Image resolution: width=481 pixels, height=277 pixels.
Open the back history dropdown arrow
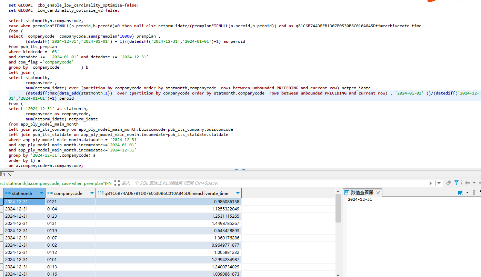[x=474, y=183]
